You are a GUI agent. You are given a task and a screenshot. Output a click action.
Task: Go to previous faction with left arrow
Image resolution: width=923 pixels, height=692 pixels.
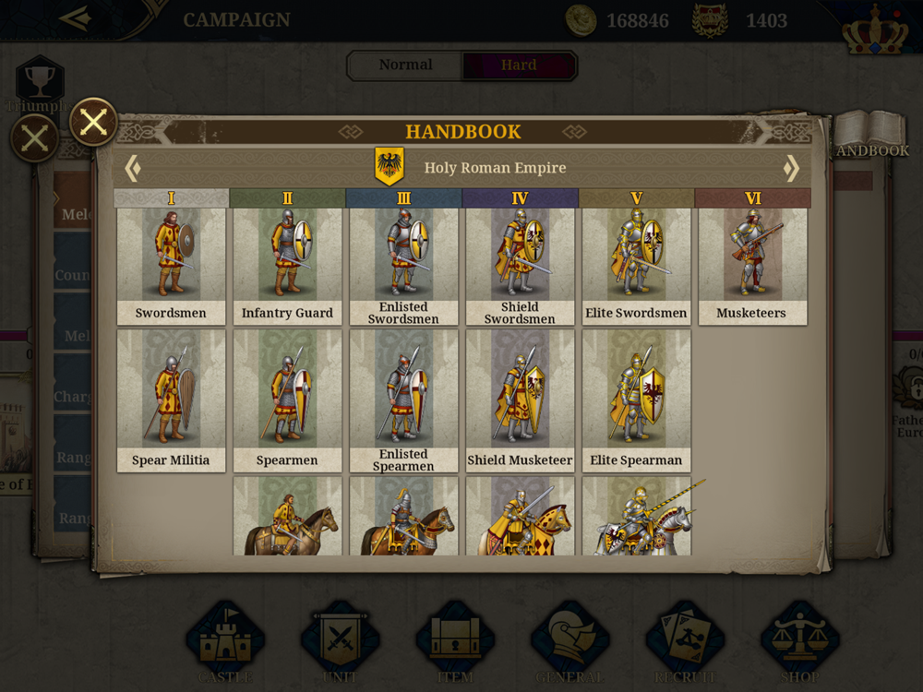[x=133, y=168]
